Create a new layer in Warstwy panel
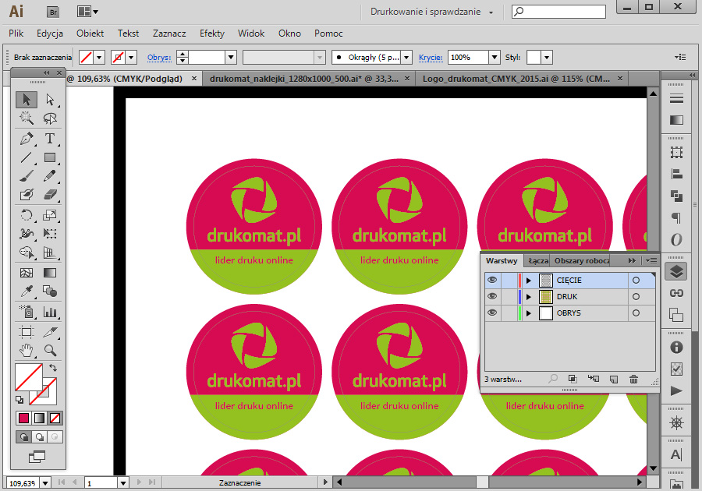Viewport: 702px width, 491px height. [613, 380]
